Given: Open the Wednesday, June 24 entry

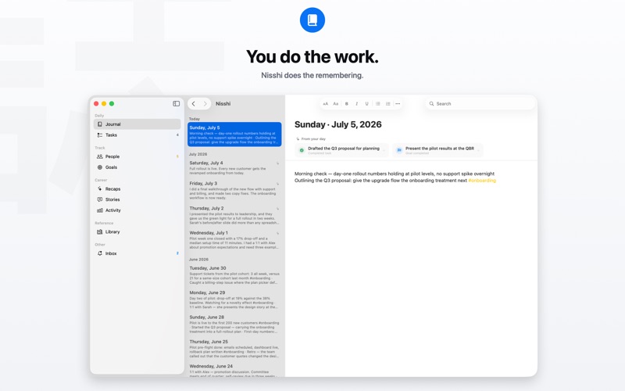Looking at the screenshot, I should pos(234,370).
